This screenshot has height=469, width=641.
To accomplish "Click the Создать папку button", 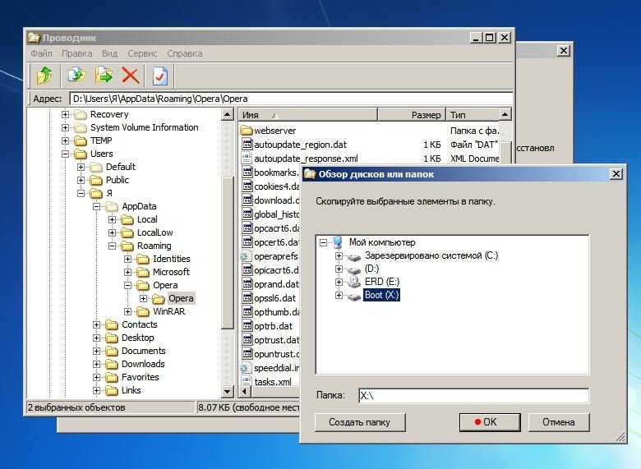I will pyautogui.click(x=360, y=422).
